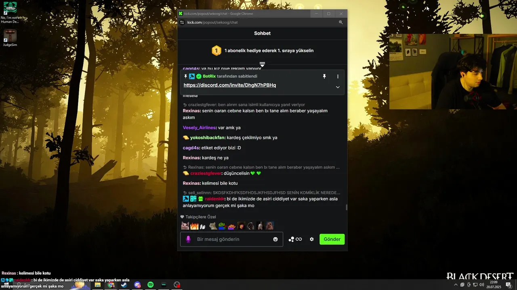Open the Vesely_Airlines username in chat
Screen dimensions: 517x290
click(x=200, y=128)
